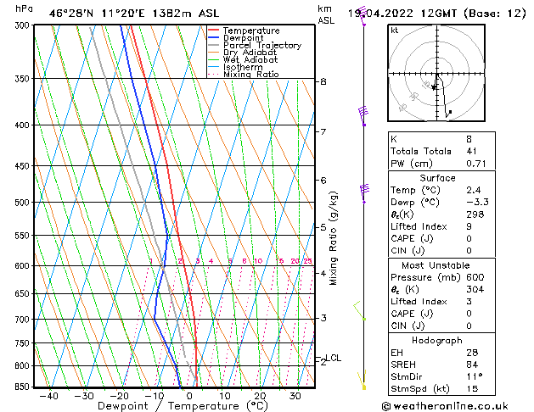
Task: Click the K index value 8
Action: click(469, 139)
